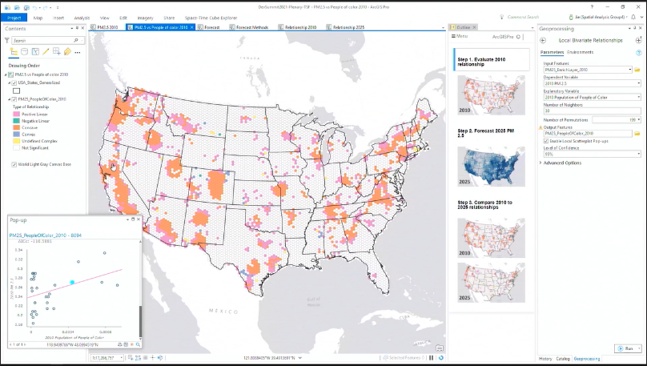Click the Step 1 2010 map thumbnail

point(491,95)
